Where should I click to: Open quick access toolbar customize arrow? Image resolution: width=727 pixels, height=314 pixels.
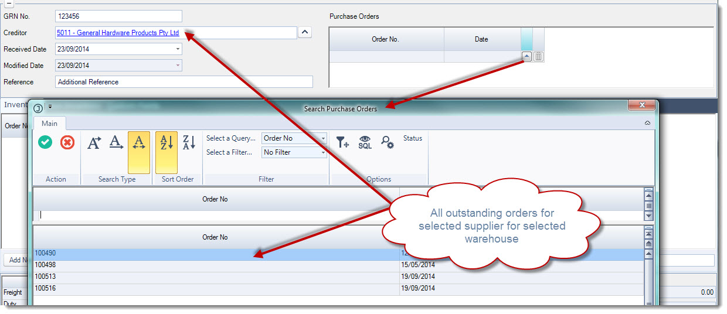(x=50, y=107)
